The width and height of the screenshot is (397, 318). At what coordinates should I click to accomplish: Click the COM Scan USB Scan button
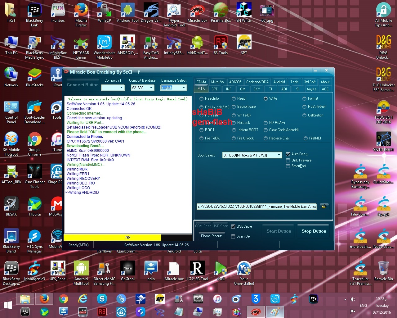(x=212, y=226)
